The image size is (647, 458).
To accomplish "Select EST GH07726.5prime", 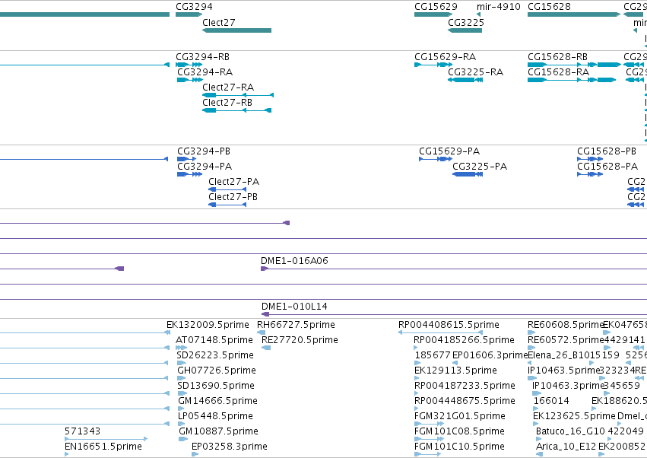I will click(217, 371).
